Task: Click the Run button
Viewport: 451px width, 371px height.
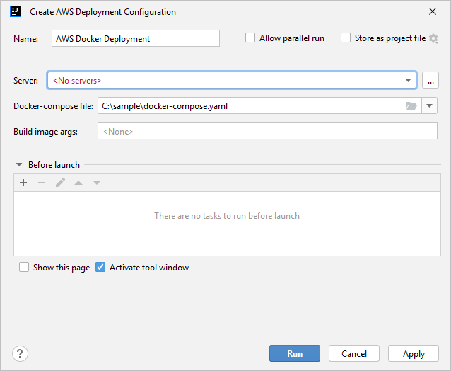Action: click(295, 353)
